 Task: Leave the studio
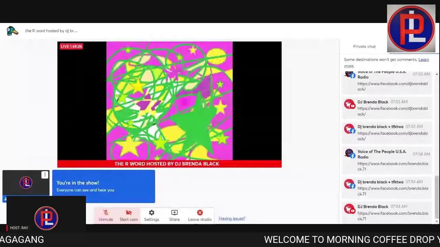200,215
